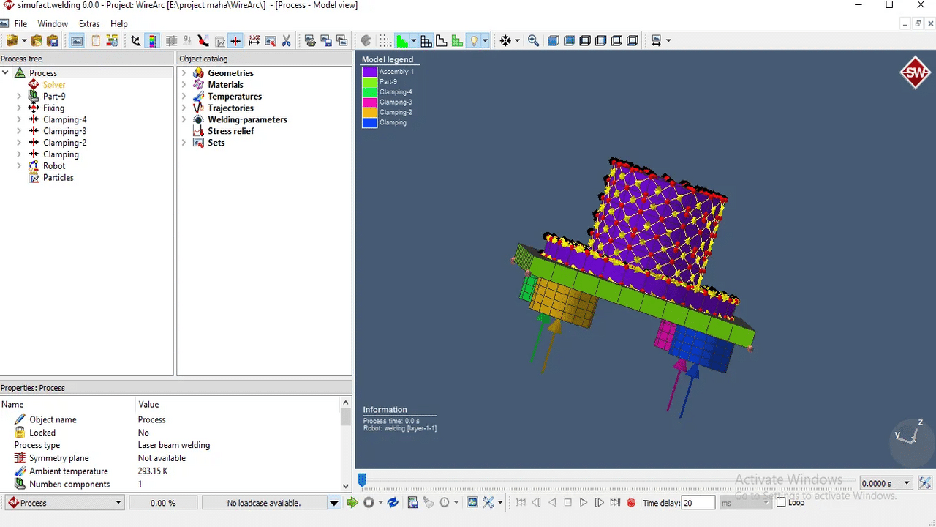
Task: Collapse the Process tree root node
Action: (5, 72)
